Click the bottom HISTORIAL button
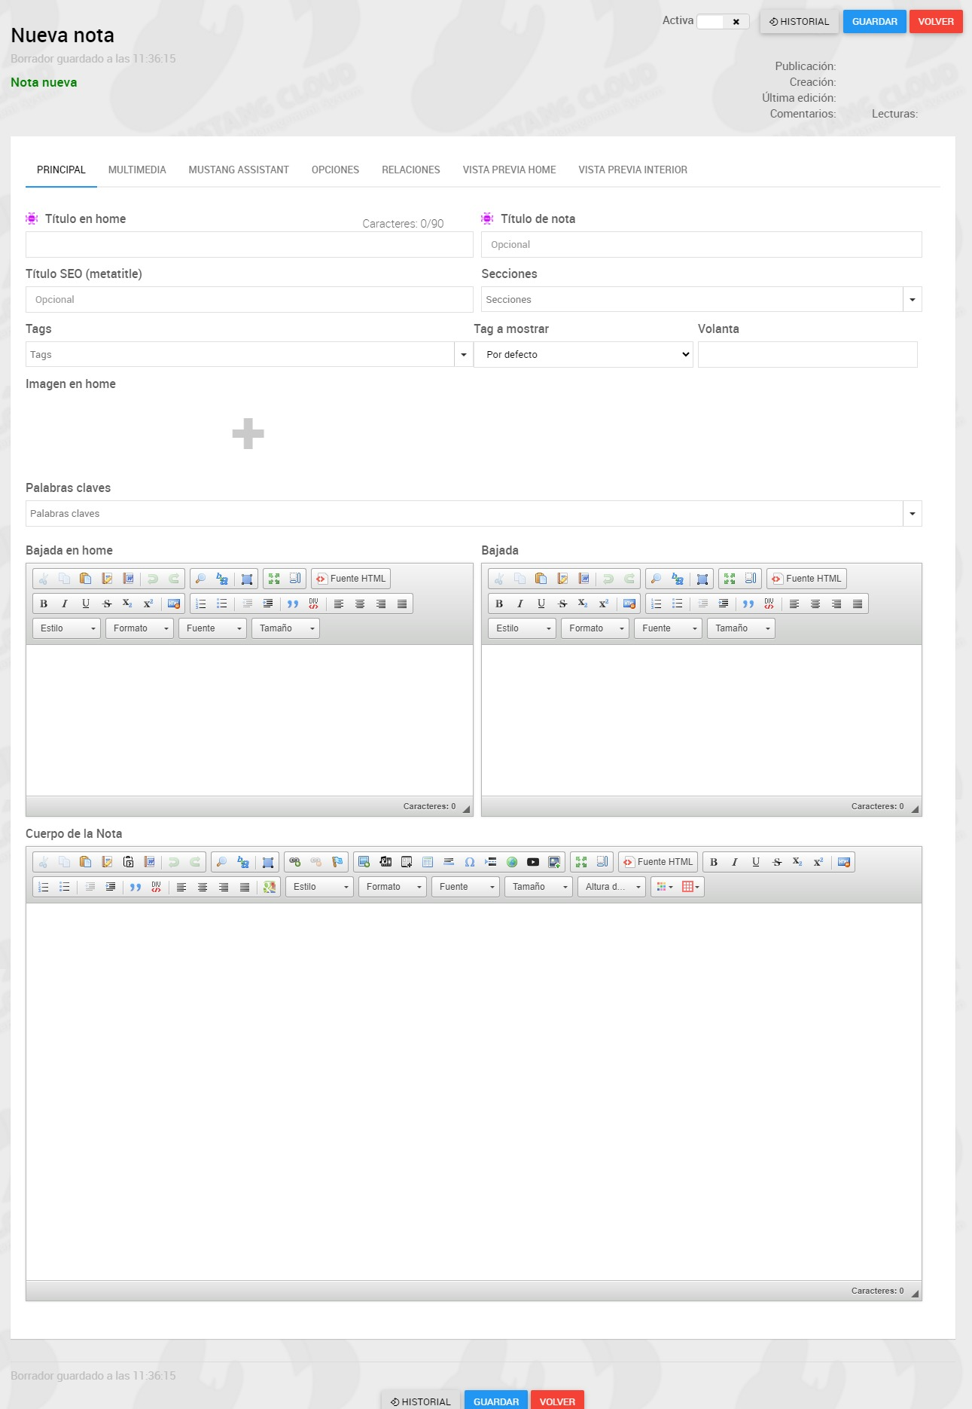Image resolution: width=972 pixels, height=1409 pixels. pos(421,1401)
